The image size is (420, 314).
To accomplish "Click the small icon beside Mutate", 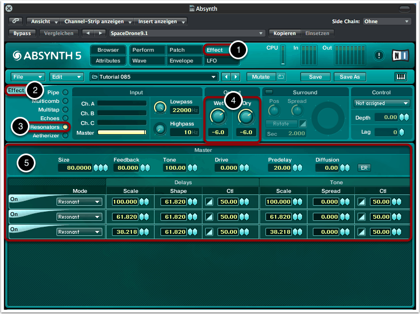I will (x=281, y=77).
